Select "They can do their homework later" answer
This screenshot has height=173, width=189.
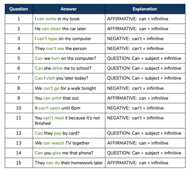(69, 163)
